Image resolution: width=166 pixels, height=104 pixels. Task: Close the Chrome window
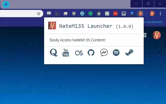[x=160, y=4]
